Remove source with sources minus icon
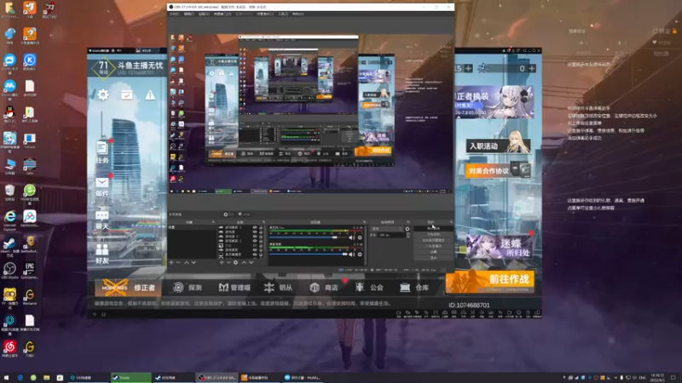Viewport: 682px width, 383px height. 228,262
